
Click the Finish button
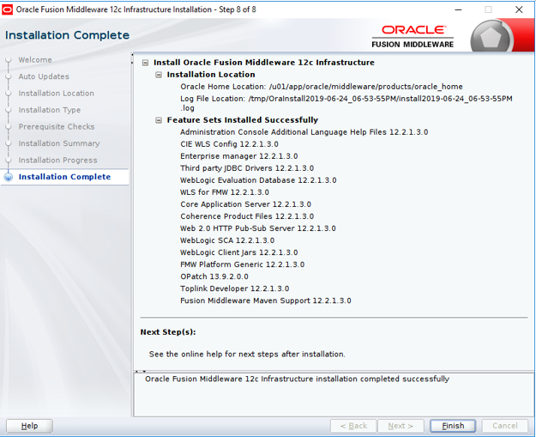click(453, 426)
